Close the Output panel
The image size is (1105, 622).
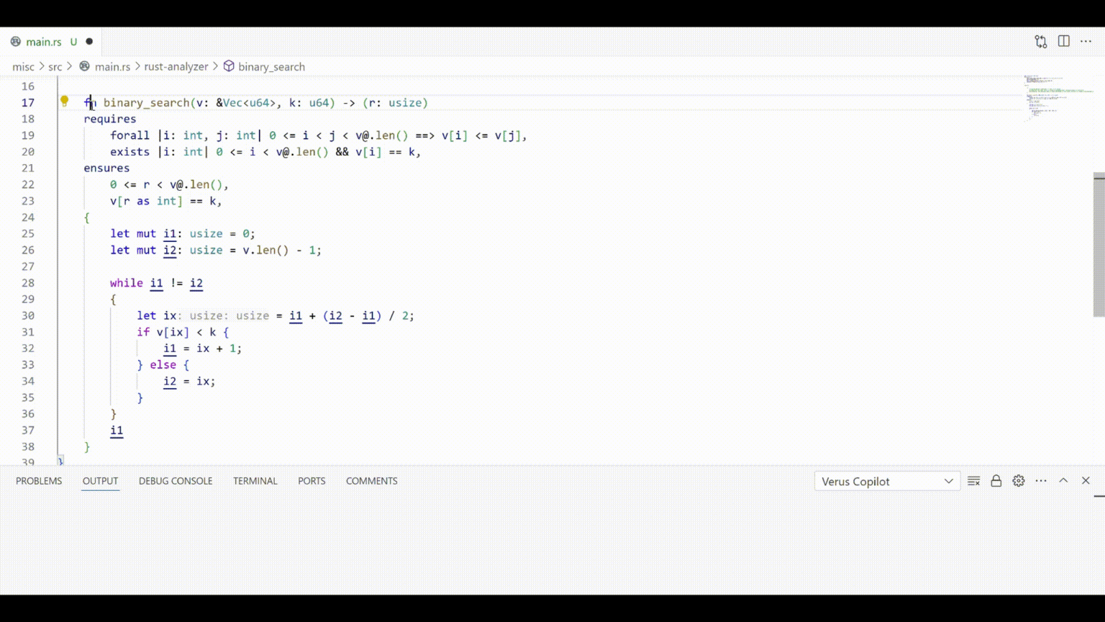pyautogui.click(x=1086, y=481)
